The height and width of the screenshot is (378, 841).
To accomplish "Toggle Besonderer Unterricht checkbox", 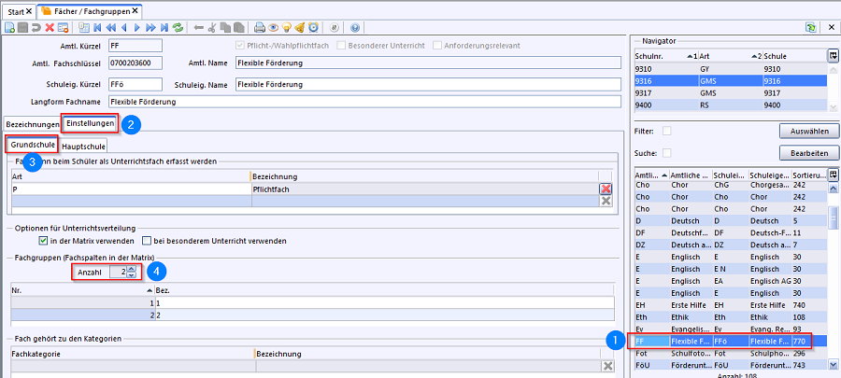I will click(341, 46).
